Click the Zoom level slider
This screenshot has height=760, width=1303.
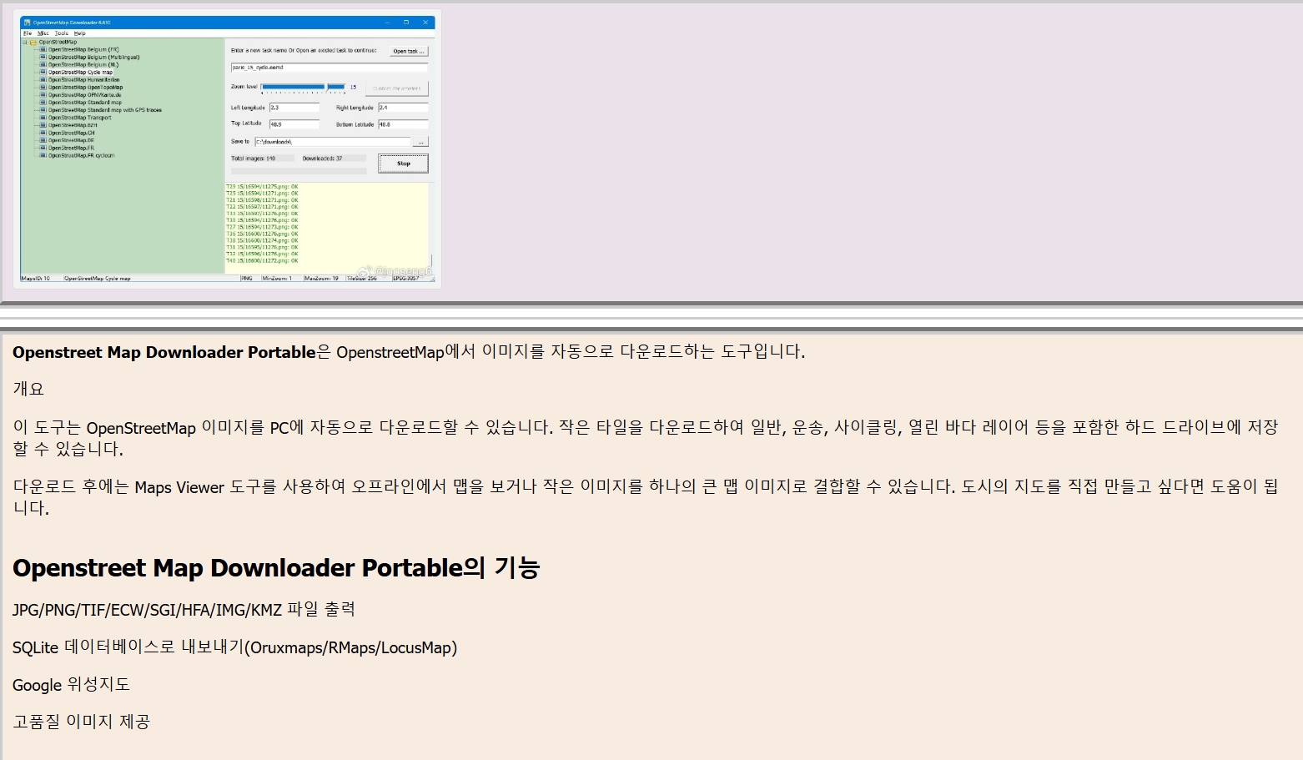pos(304,87)
